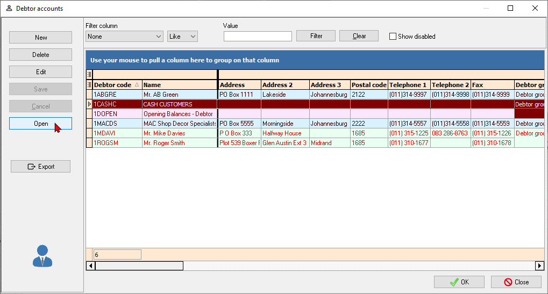Image resolution: width=548 pixels, height=294 pixels.
Task: Click the Lakeside address cell
Action: coord(285,95)
